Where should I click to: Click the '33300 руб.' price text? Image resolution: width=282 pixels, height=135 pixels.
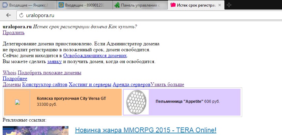47,104
